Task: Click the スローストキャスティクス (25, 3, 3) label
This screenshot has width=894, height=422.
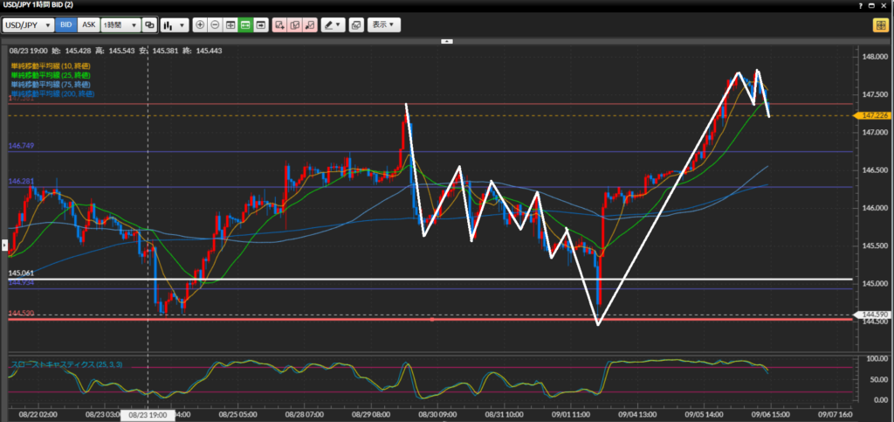Action: tap(64, 363)
